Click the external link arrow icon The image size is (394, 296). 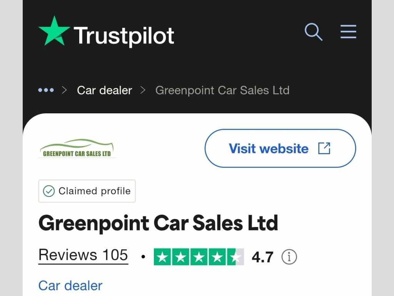click(324, 148)
